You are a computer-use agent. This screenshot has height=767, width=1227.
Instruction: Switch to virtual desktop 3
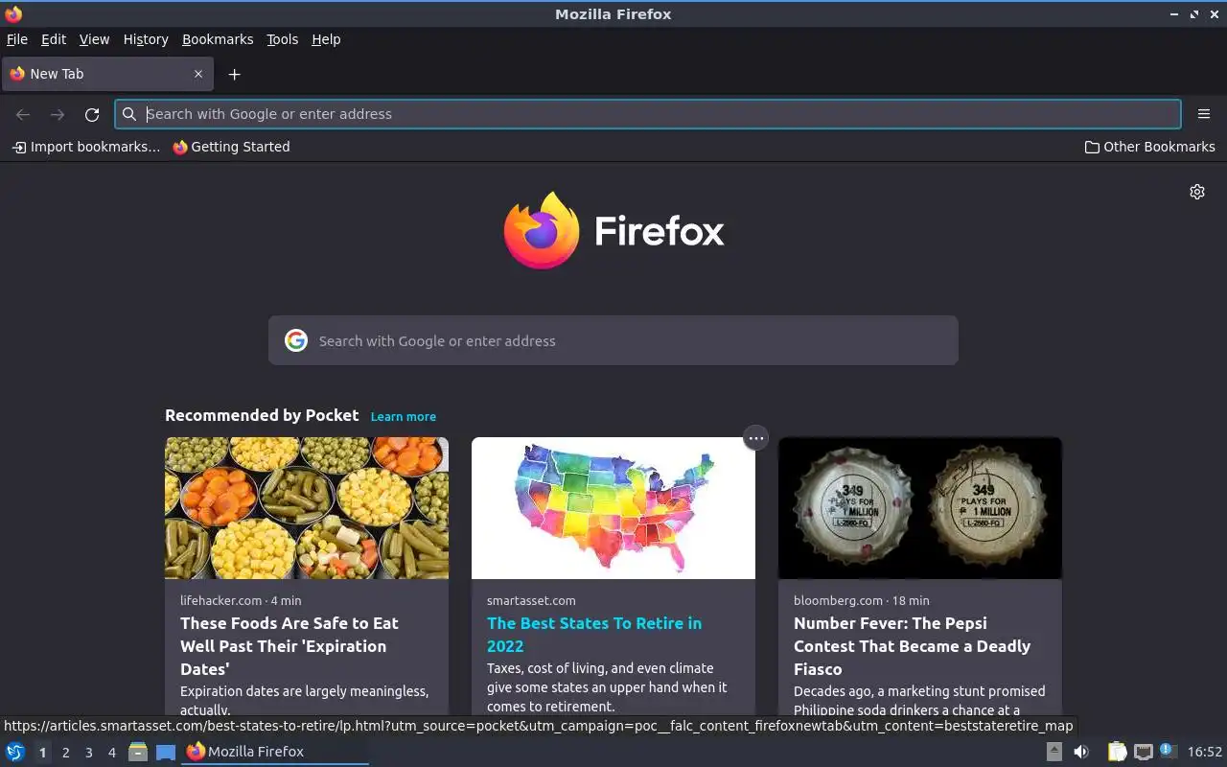88,753
